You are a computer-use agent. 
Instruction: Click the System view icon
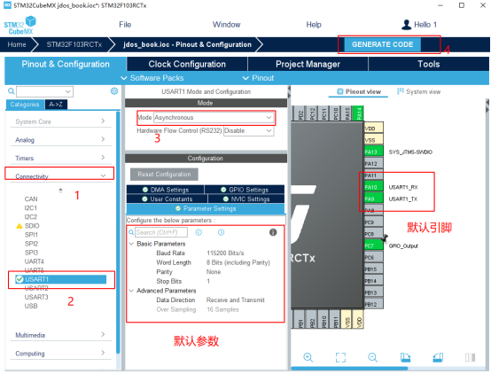[401, 91]
